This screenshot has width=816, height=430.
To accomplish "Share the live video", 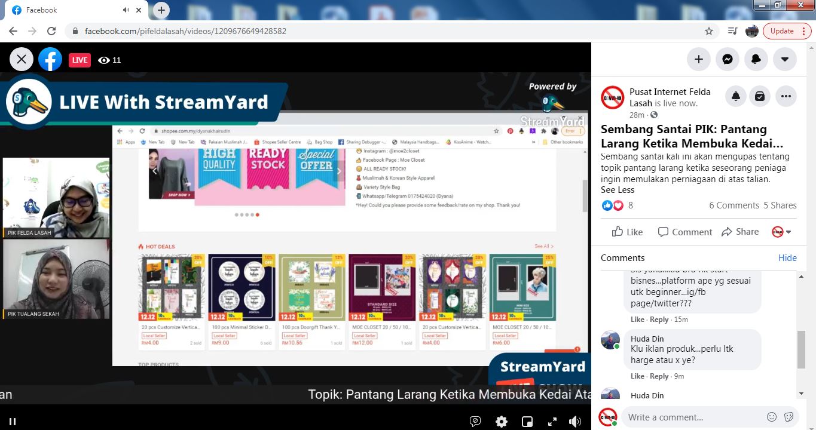I will click(x=740, y=232).
